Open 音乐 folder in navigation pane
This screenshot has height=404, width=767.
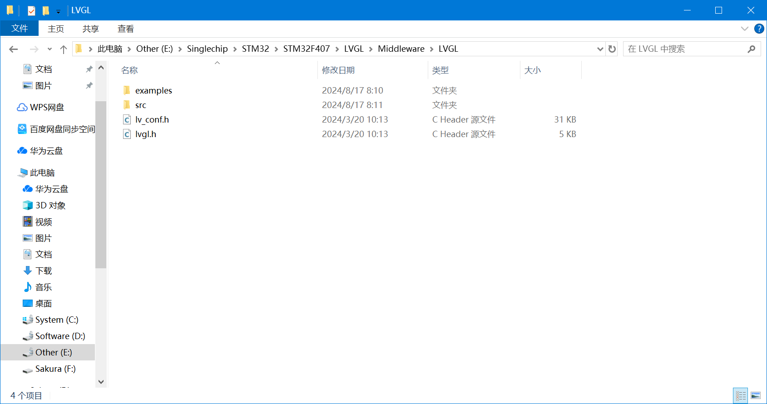pos(44,287)
